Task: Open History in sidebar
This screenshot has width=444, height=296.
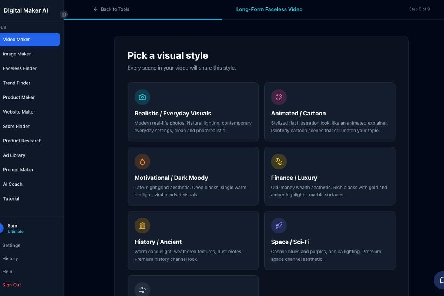Action: [10, 259]
